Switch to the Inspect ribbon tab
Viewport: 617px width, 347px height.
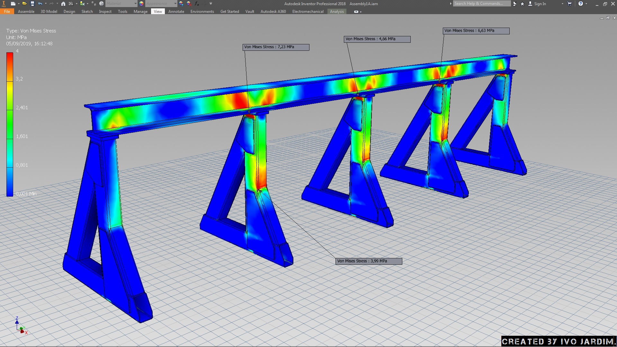pos(105,11)
